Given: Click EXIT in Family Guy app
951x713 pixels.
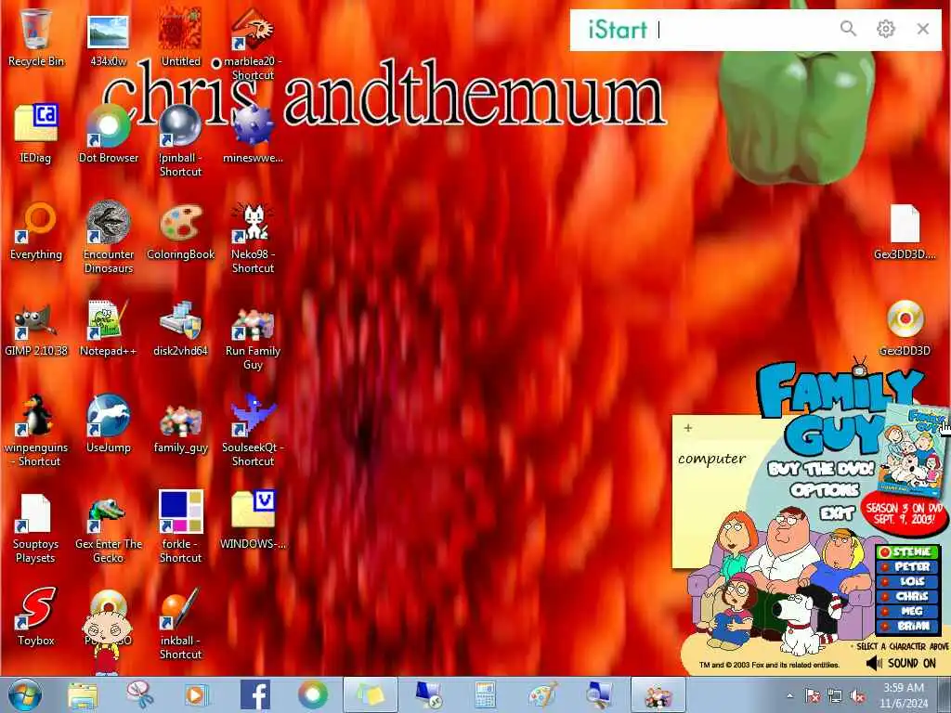Looking at the screenshot, I should pos(837,513).
